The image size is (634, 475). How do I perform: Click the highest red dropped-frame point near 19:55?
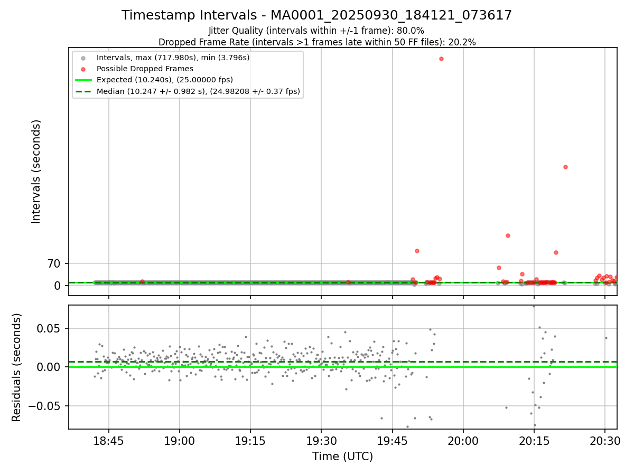pyautogui.click(x=441, y=59)
